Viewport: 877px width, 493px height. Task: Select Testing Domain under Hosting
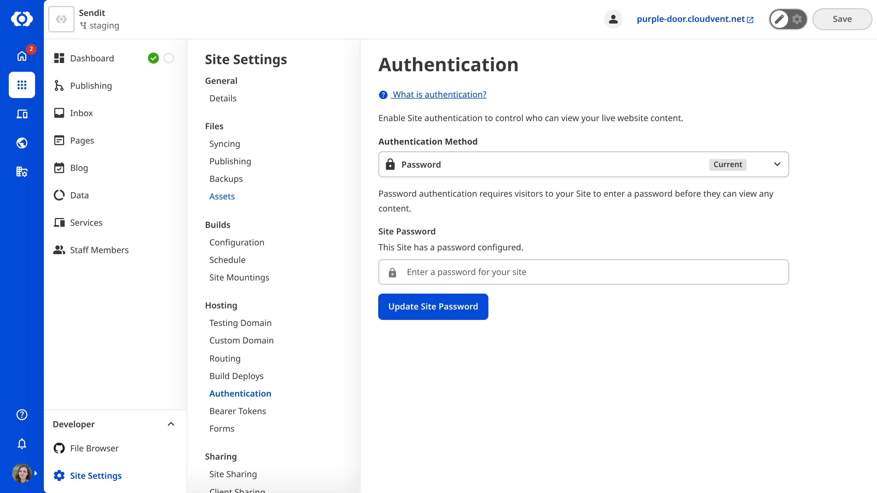point(240,323)
